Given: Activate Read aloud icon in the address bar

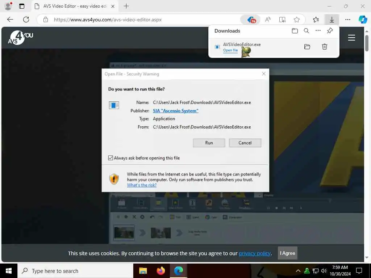Looking at the screenshot, I should 268,20.
